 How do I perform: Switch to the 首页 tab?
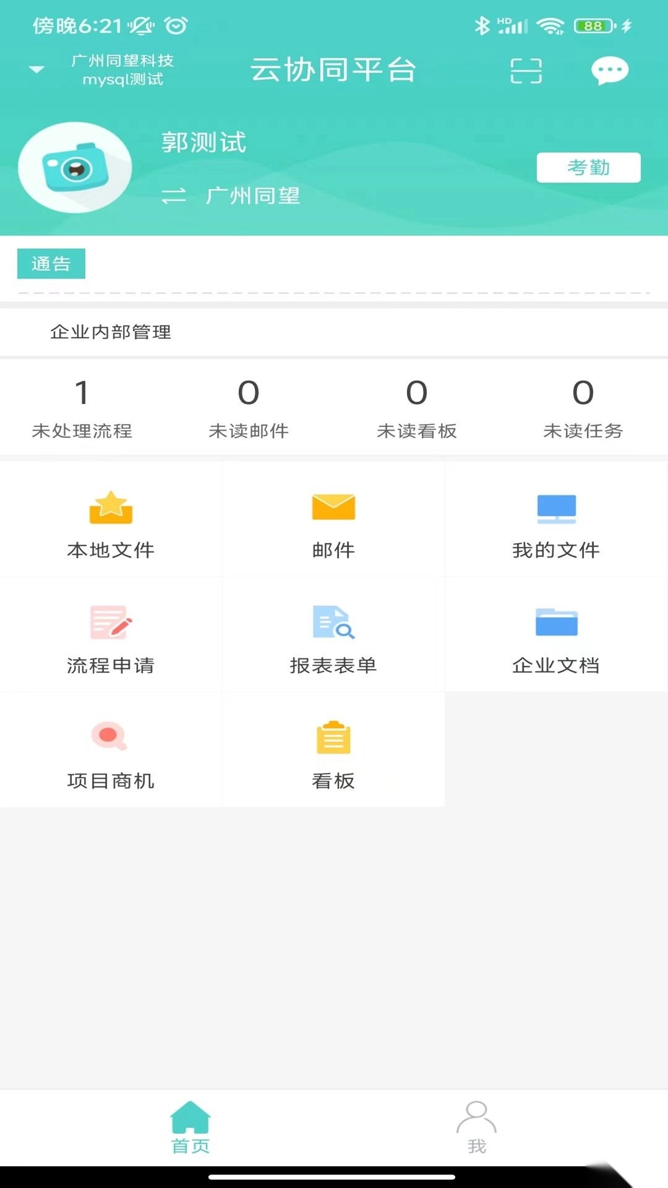[x=191, y=1127]
